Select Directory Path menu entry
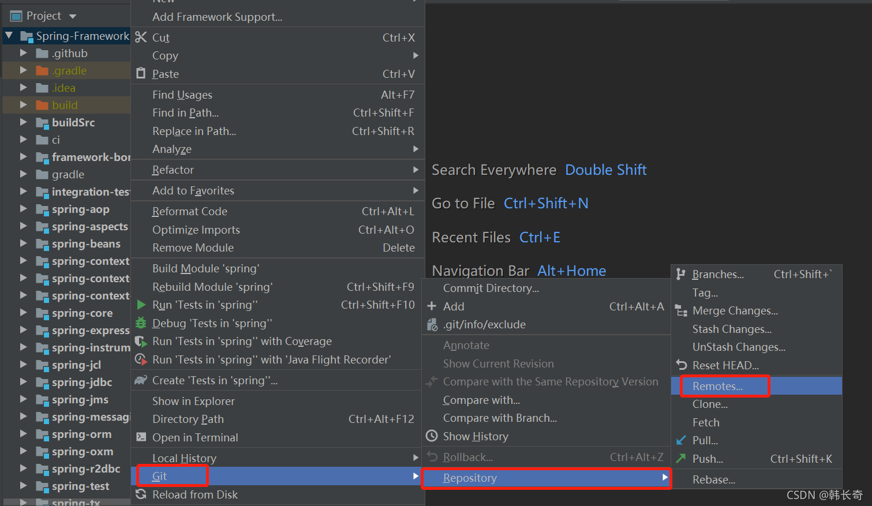This screenshot has height=506, width=872. pyautogui.click(x=278, y=419)
